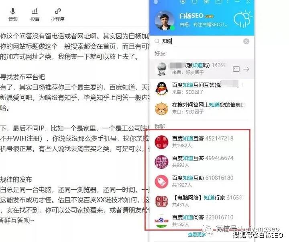Click the arrow icon beside first friend result

(246, 69)
